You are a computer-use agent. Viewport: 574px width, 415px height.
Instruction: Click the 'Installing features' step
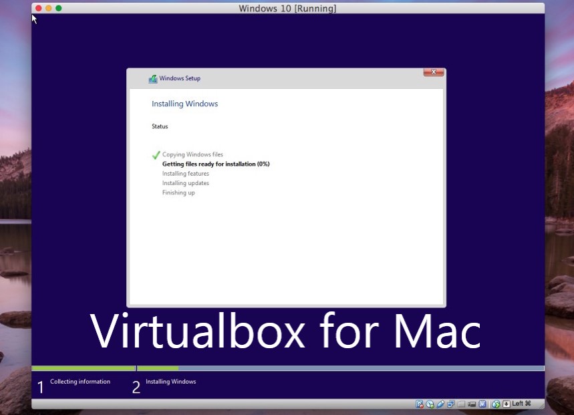tap(186, 174)
